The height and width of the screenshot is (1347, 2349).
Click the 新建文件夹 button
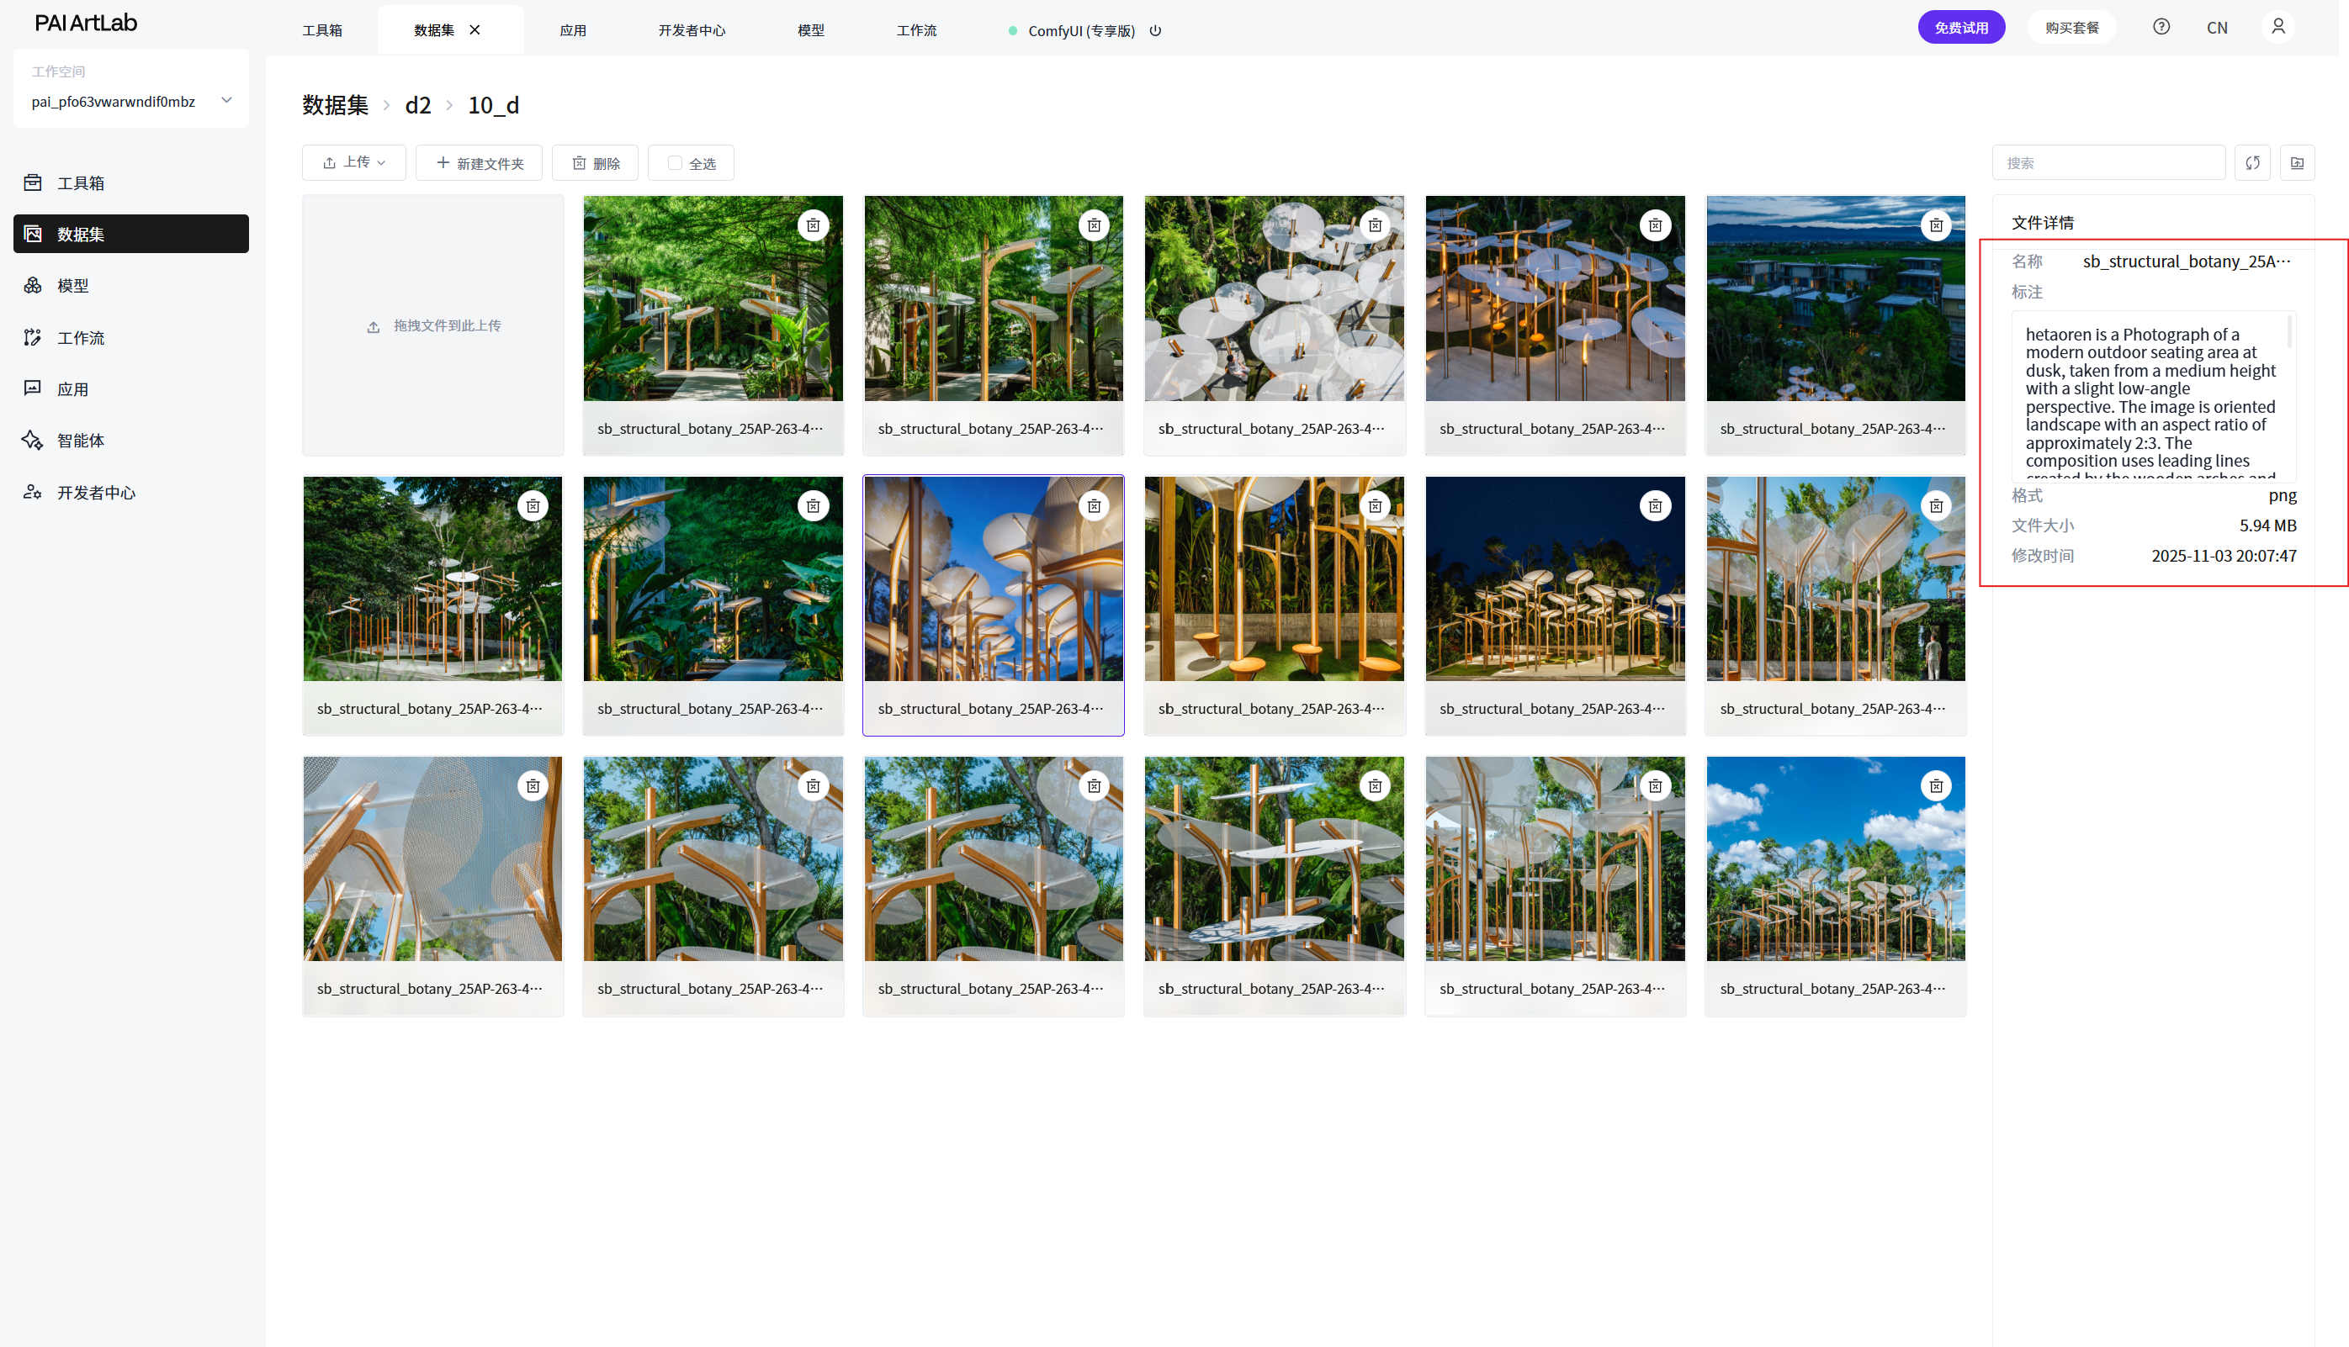click(x=479, y=163)
